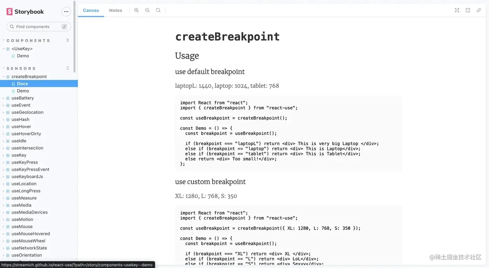The width and height of the screenshot is (489, 268).
Task: Click the zoom out icon on the toolbar
Action: click(x=147, y=10)
